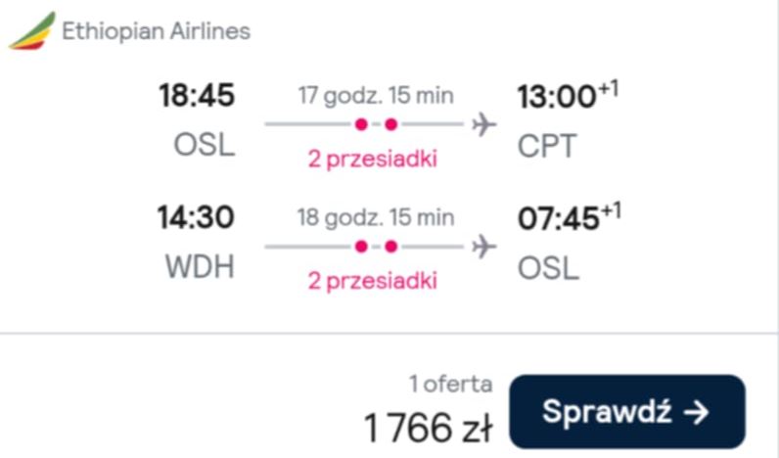The height and width of the screenshot is (458, 779).
Task: Click the outbound '2 przesiadki' label
Action: (373, 159)
